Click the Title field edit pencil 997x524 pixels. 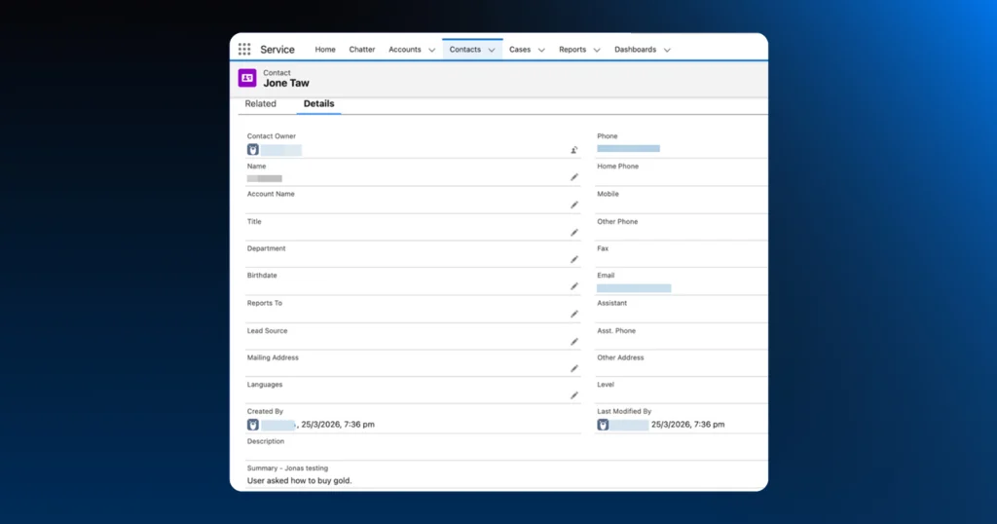click(x=574, y=233)
